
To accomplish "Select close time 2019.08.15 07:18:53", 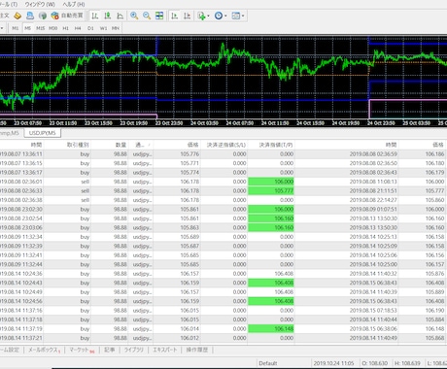I will [x=373, y=311].
